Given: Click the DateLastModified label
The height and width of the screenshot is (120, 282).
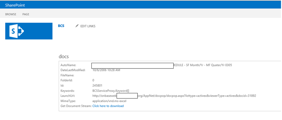Looking at the screenshot, I should pyautogui.click(x=73, y=70).
